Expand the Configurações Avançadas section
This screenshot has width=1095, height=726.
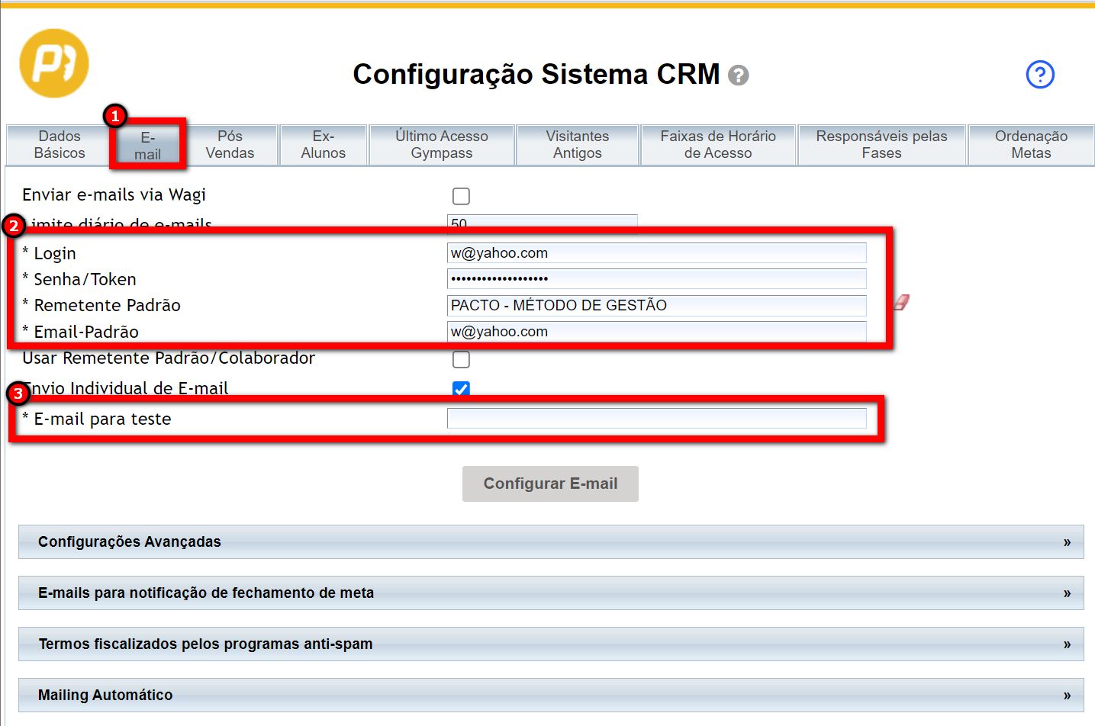pos(550,541)
